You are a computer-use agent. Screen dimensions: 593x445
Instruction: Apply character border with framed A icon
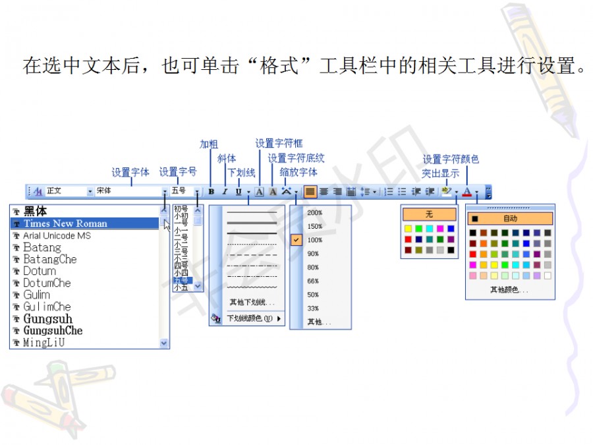(259, 192)
